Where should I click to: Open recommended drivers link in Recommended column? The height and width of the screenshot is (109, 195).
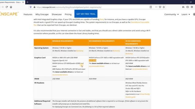(97, 66)
